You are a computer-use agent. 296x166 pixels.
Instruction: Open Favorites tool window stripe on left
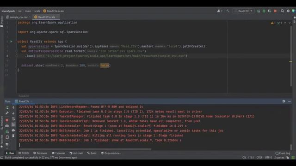[x=2, y=141]
